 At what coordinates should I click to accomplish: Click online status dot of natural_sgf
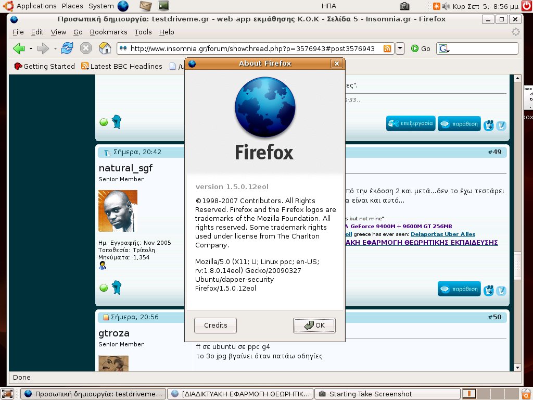(x=104, y=287)
